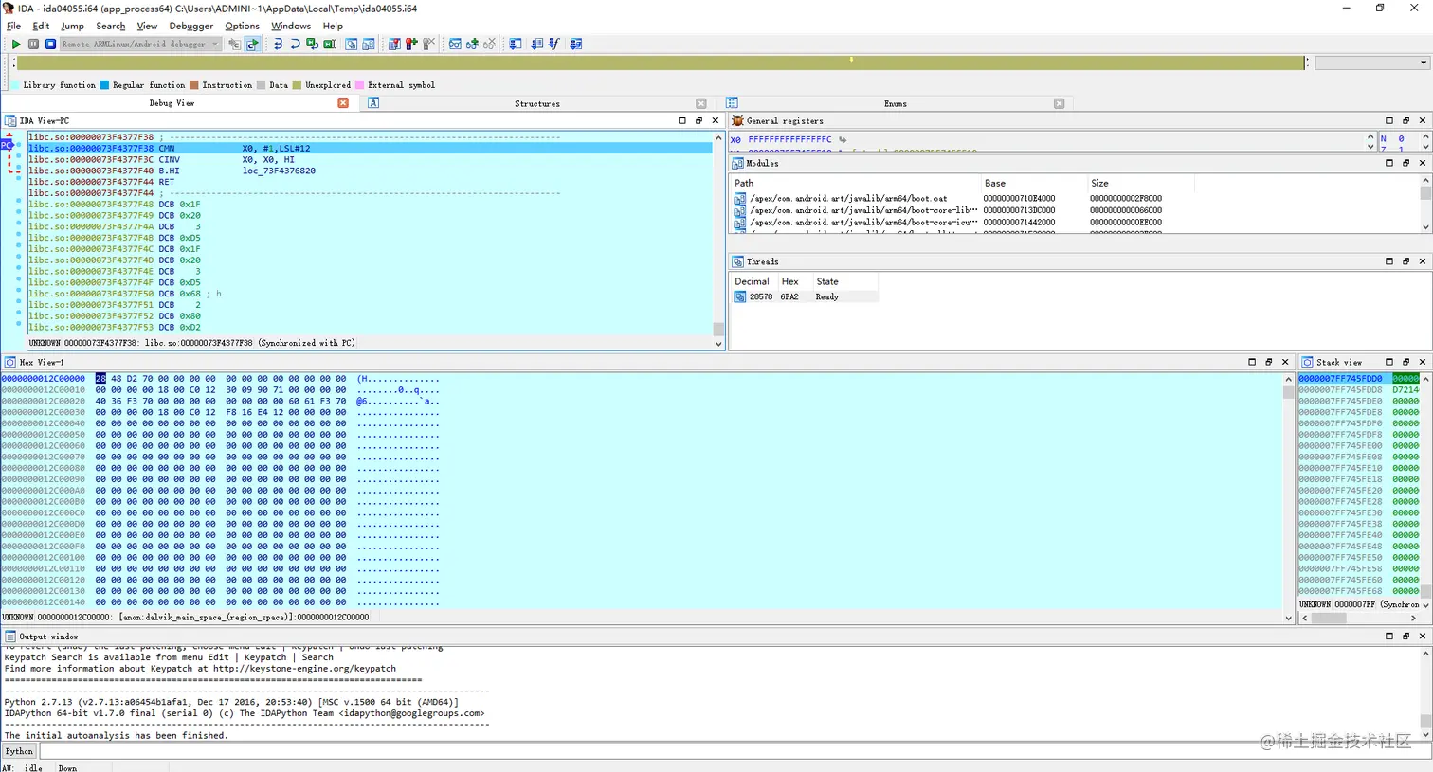This screenshot has height=772, width=1433.
Task: Toggle the highlighted PC synchronization toolbar button
Action: tap(252, 44)
